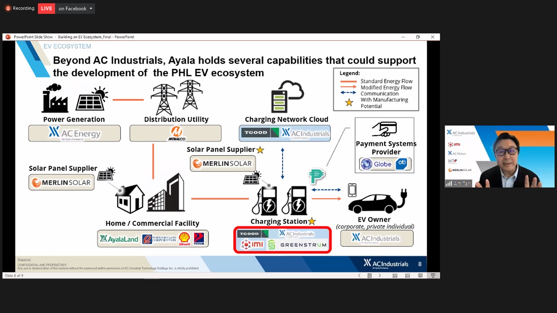Image resolution: width=557 pixels, height=313 pixels.
Task: Switch to Normal view icon
Action: [x=395, y=276]
